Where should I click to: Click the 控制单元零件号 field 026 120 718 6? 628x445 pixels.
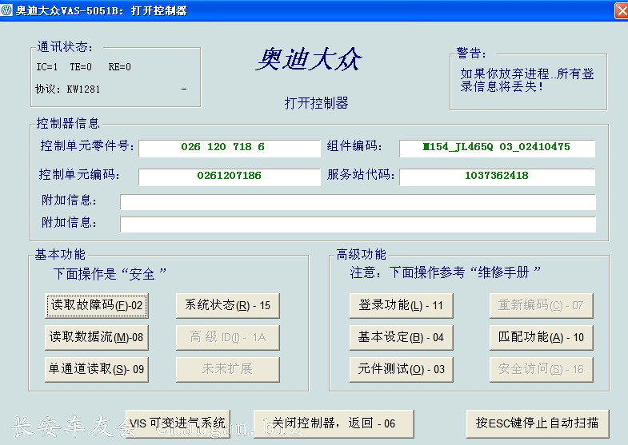click(x=230, y=148)
